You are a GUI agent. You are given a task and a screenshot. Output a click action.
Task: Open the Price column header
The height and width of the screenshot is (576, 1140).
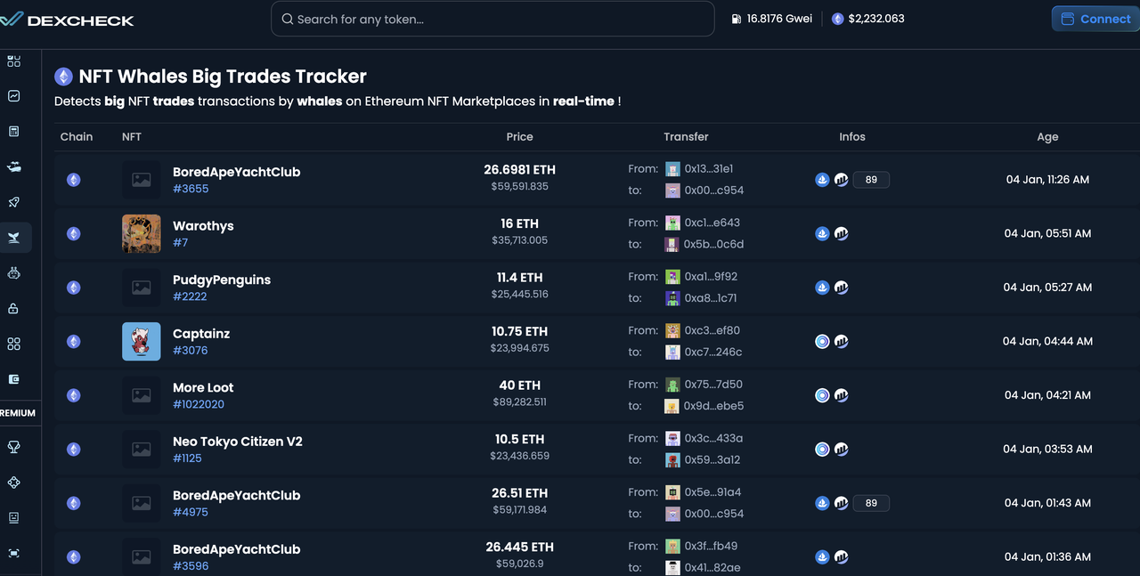[x=519, y=136]
